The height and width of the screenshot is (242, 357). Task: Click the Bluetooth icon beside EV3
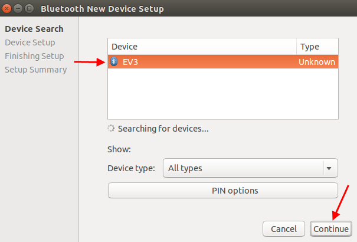(x=114, y=62)
